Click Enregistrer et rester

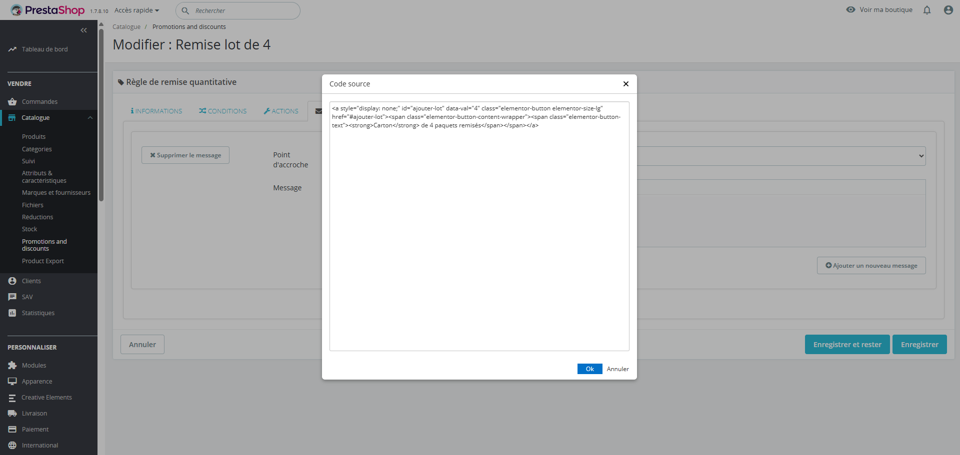point(847,345)
